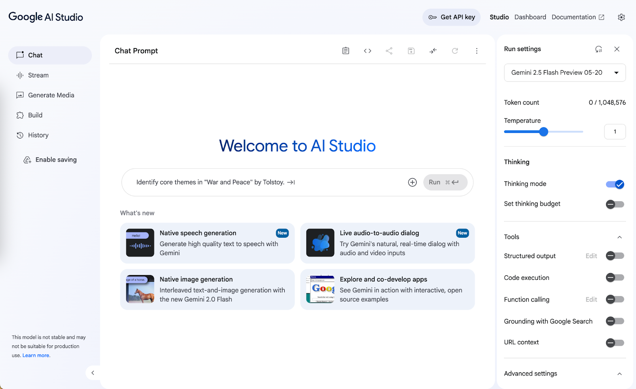Click the share prompt icon

point(389,51)
